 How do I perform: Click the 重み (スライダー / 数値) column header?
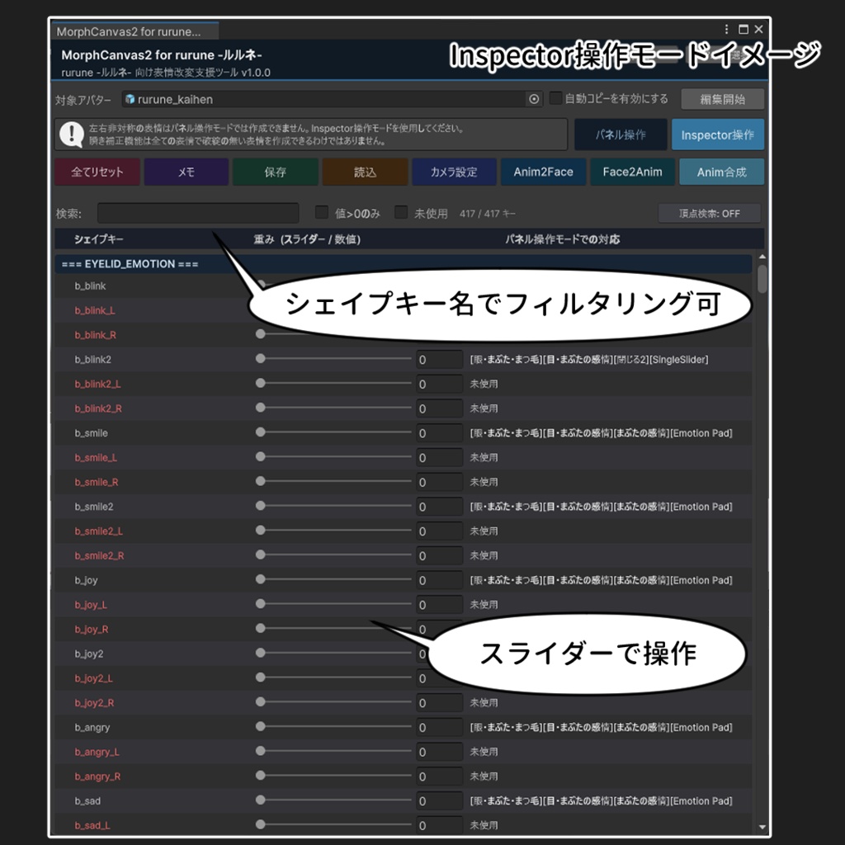(307, 238)
